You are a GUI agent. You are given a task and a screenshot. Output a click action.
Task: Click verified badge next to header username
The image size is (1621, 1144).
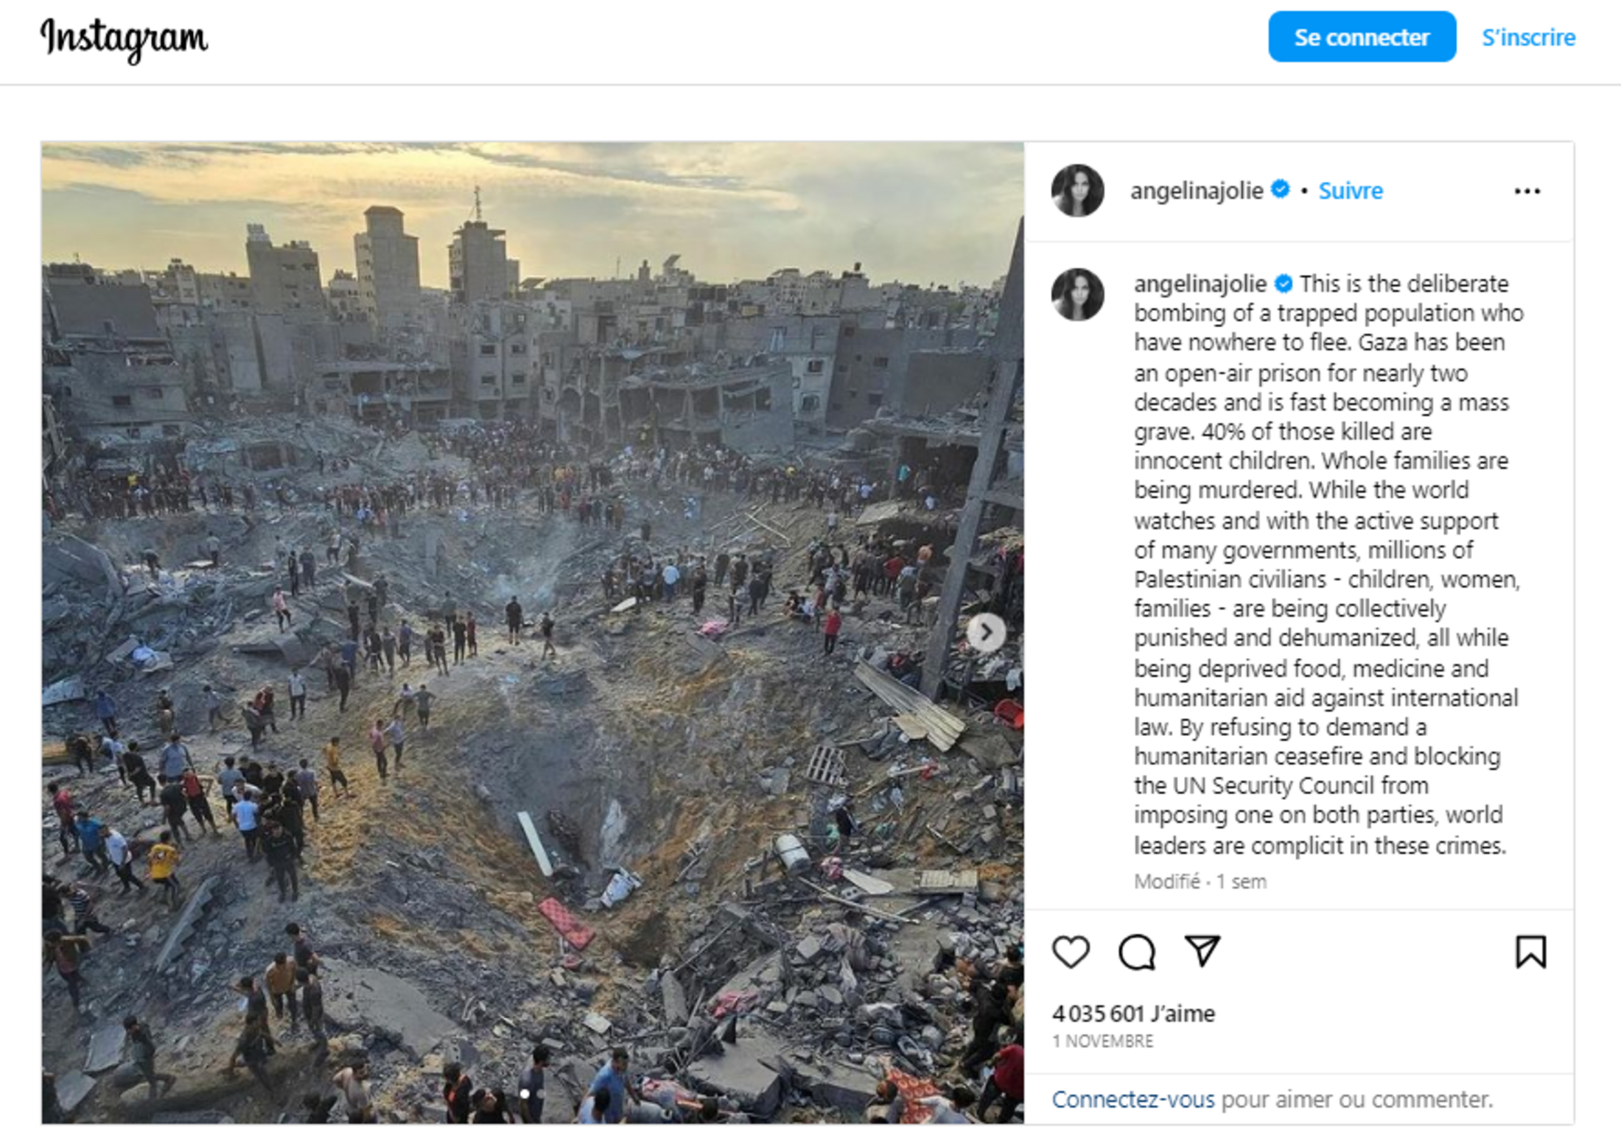1281,189
